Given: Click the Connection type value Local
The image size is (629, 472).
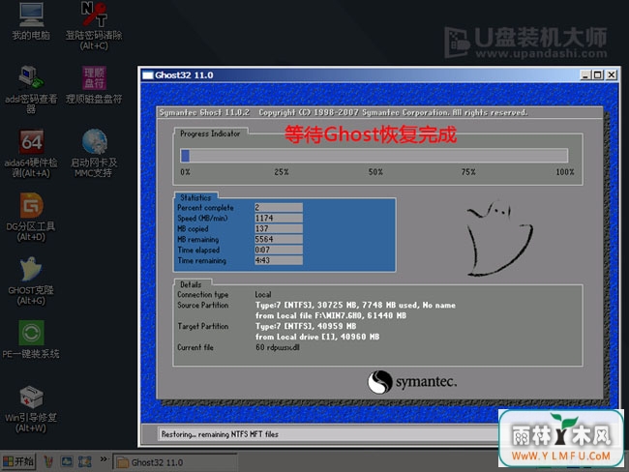Looking at the screenshot, I should [x=263, y=294].
